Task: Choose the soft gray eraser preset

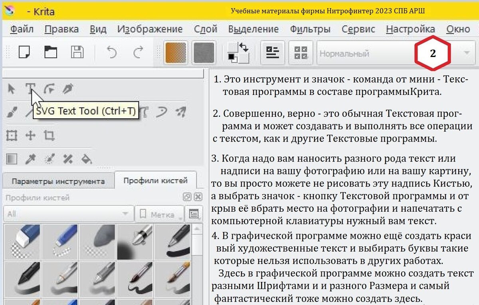Action: (97, 242)
